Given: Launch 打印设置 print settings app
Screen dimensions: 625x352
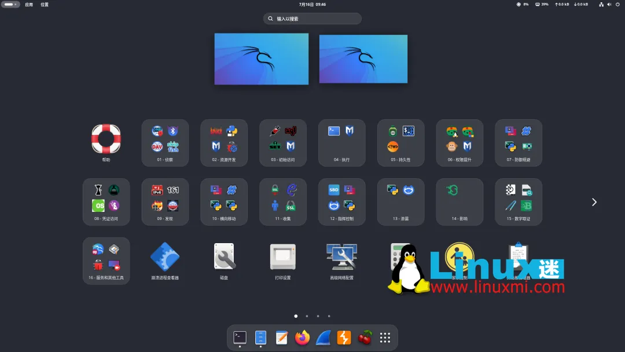Looking at the screenshot, I should 283,261.
